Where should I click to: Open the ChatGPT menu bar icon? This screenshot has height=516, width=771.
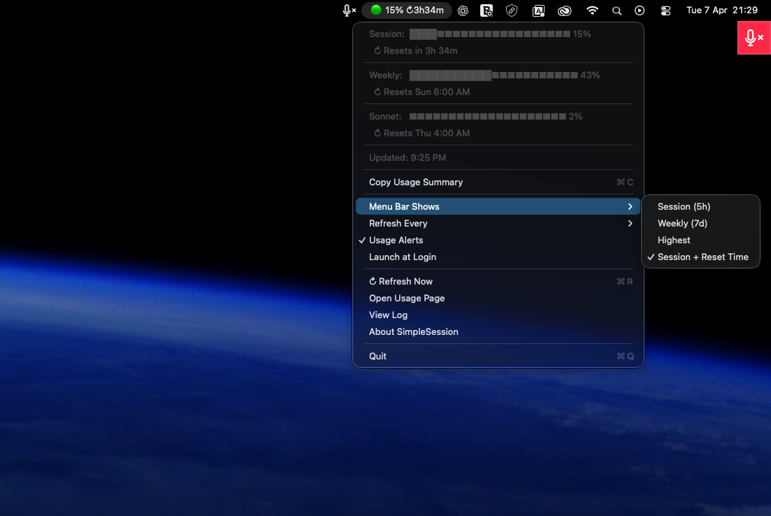pyautogui.click(x=463, y=10)
